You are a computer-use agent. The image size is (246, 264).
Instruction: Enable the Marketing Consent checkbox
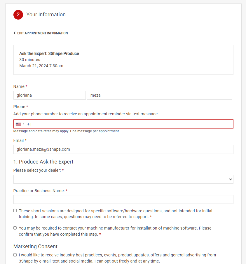15,255
